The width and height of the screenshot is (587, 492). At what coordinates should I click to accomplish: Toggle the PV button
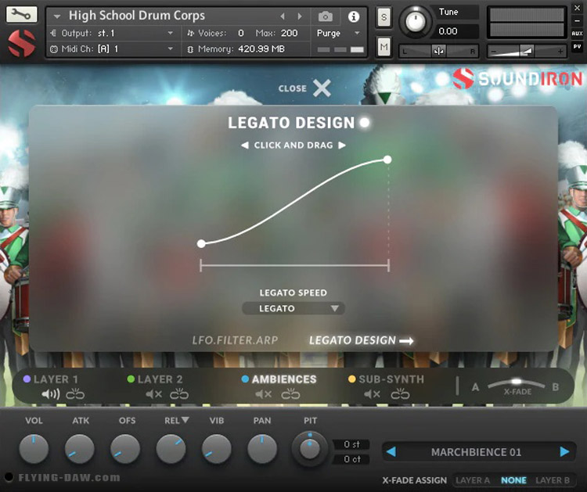click(x=577, y=47)
